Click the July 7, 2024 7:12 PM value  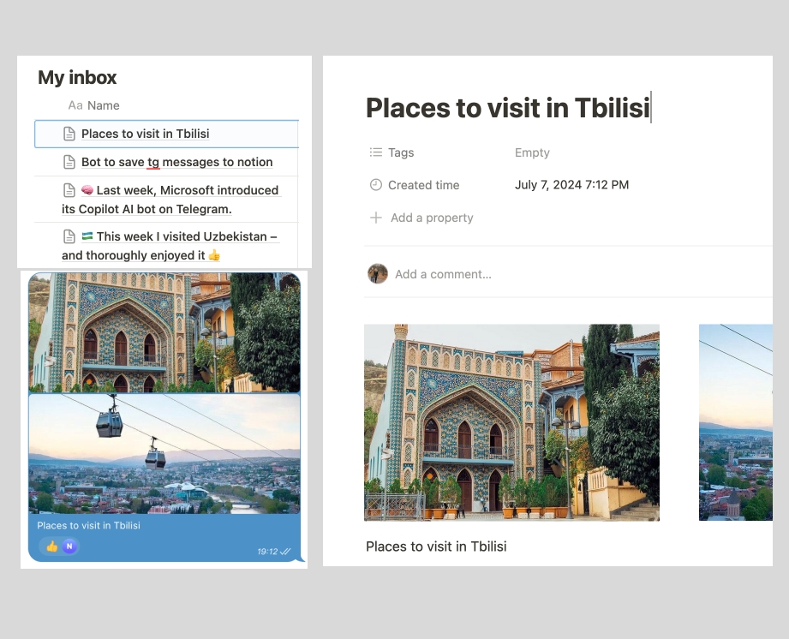click(571, 185)
